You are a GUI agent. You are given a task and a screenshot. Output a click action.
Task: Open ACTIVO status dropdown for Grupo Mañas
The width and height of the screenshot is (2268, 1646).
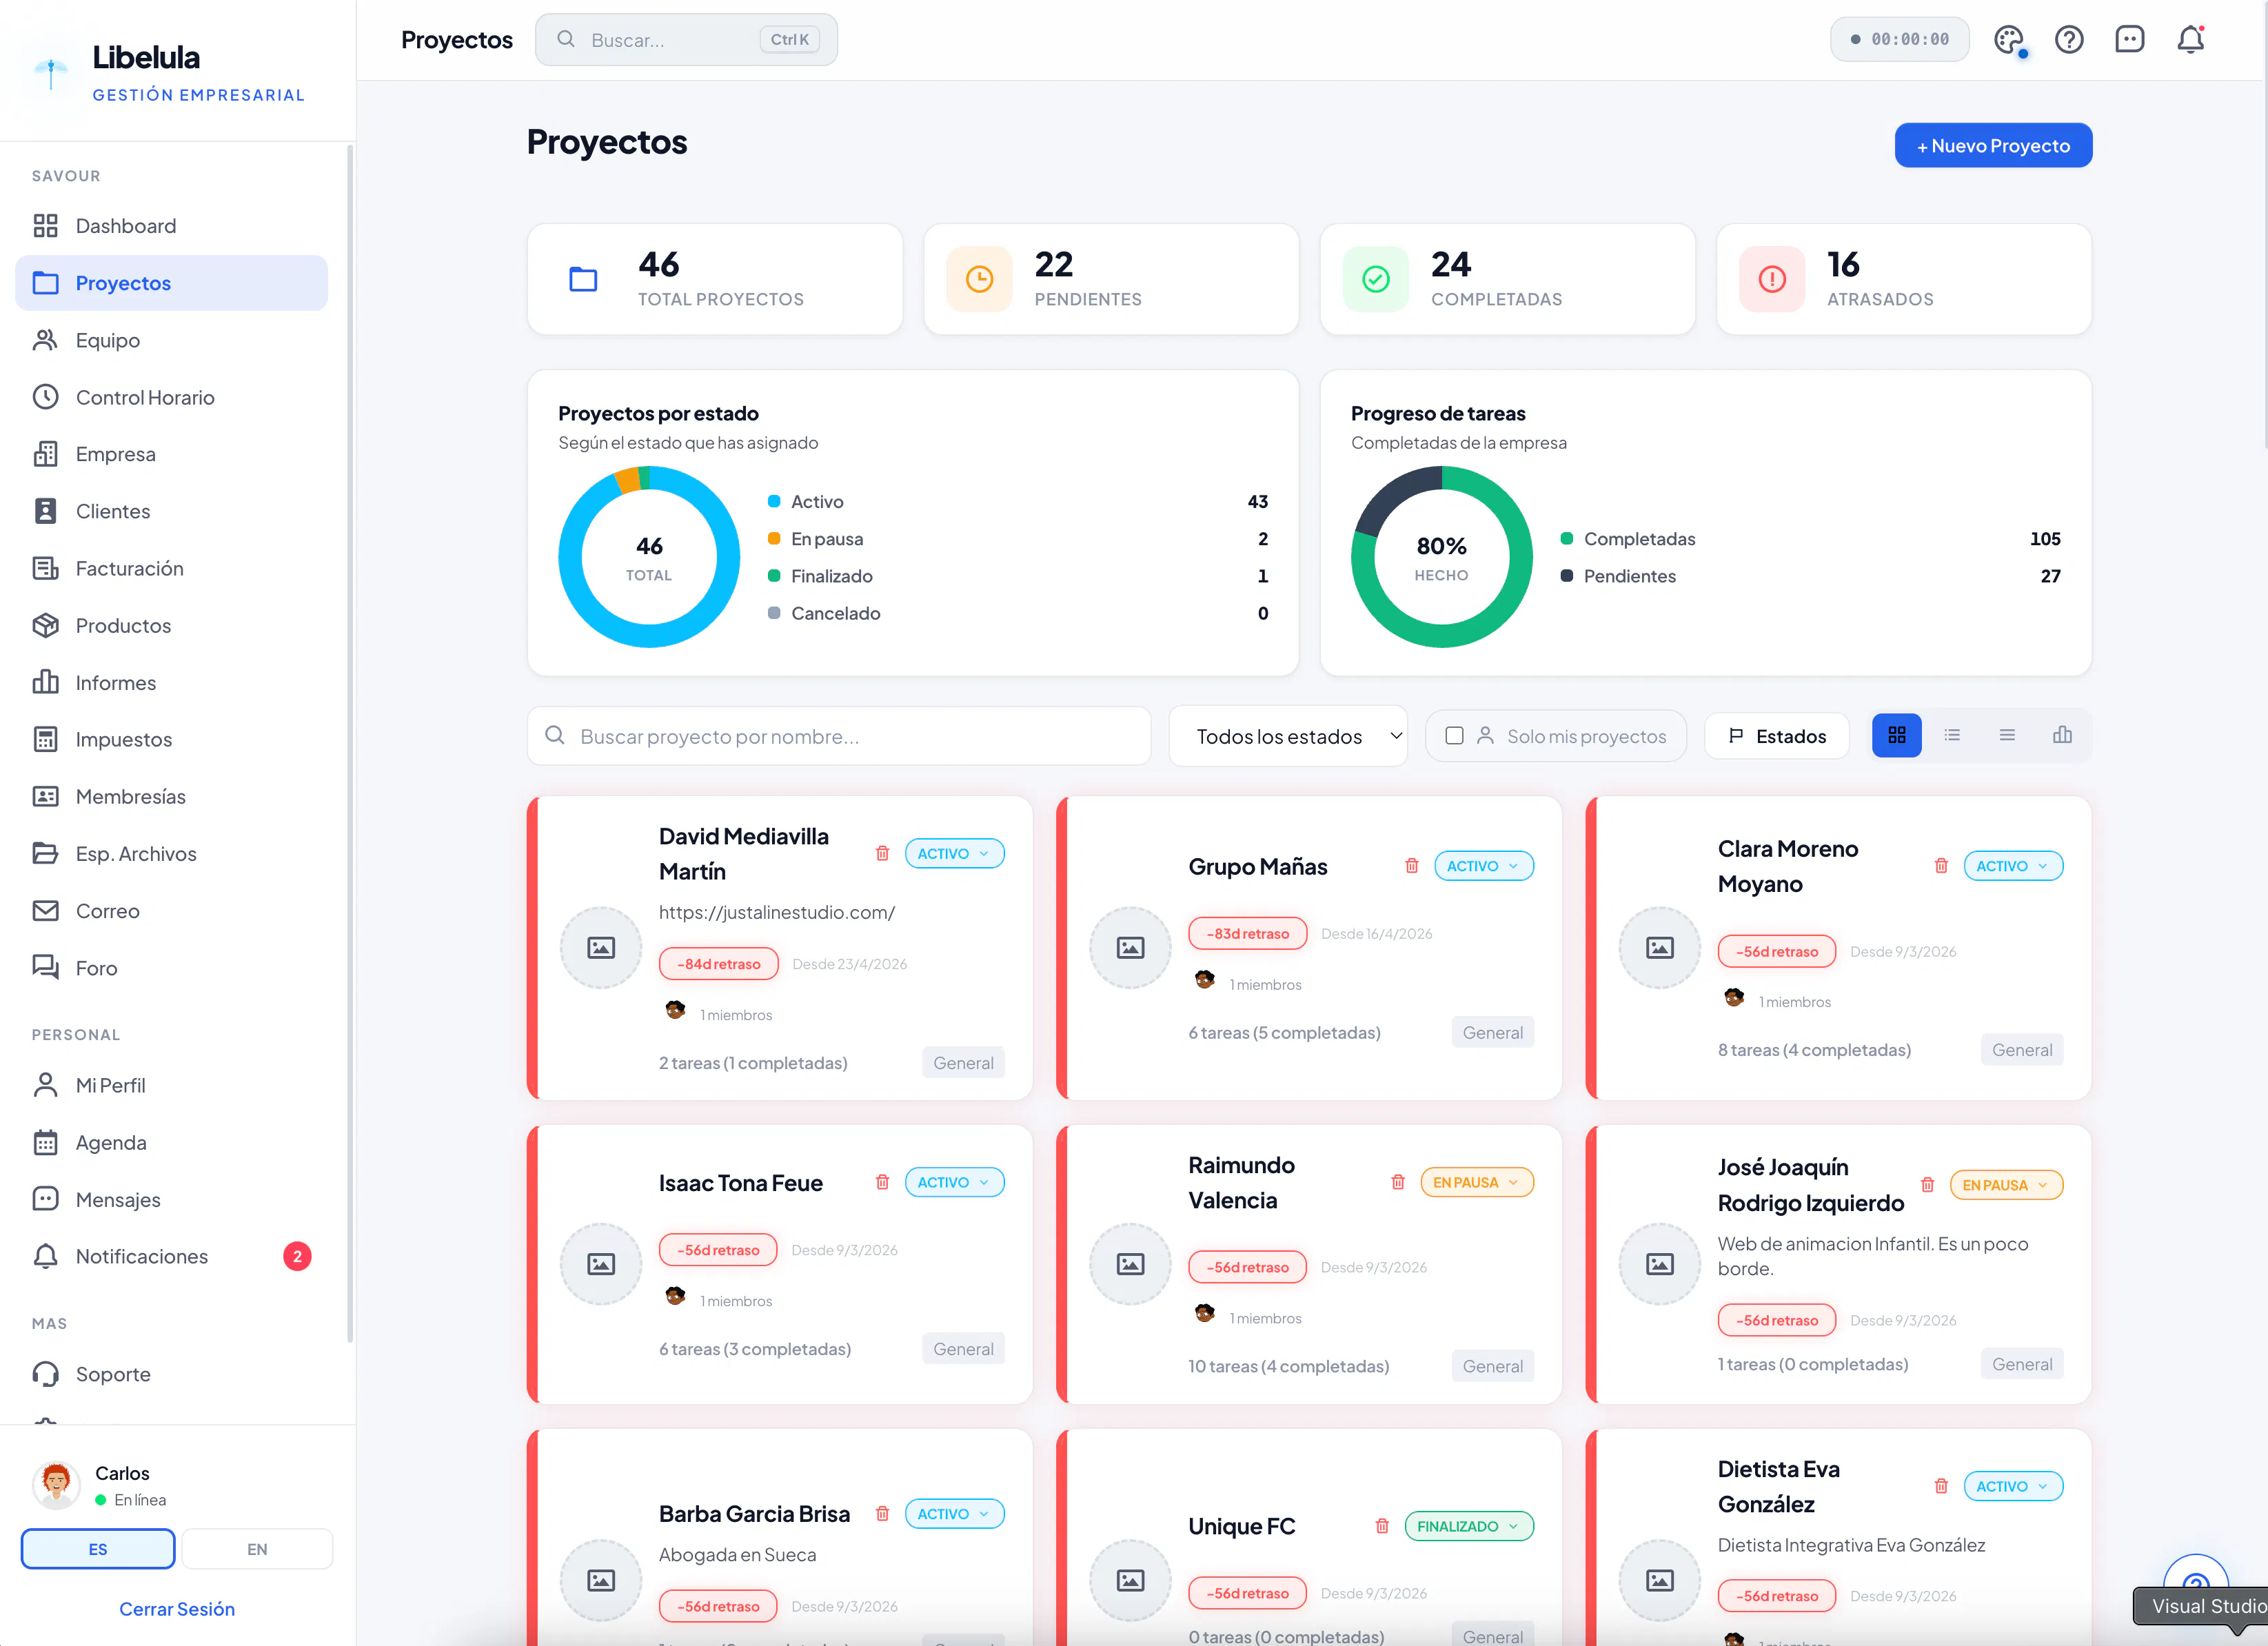point(1483,866)
